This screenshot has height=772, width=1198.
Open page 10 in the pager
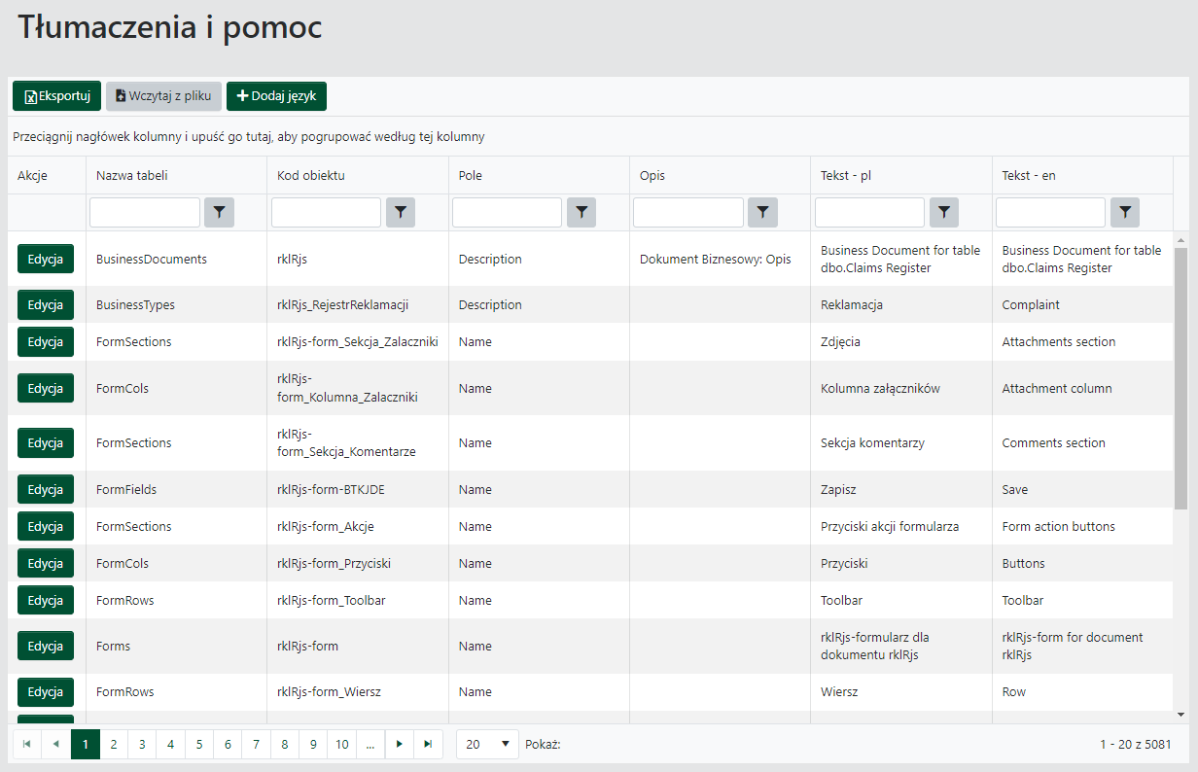341,744
